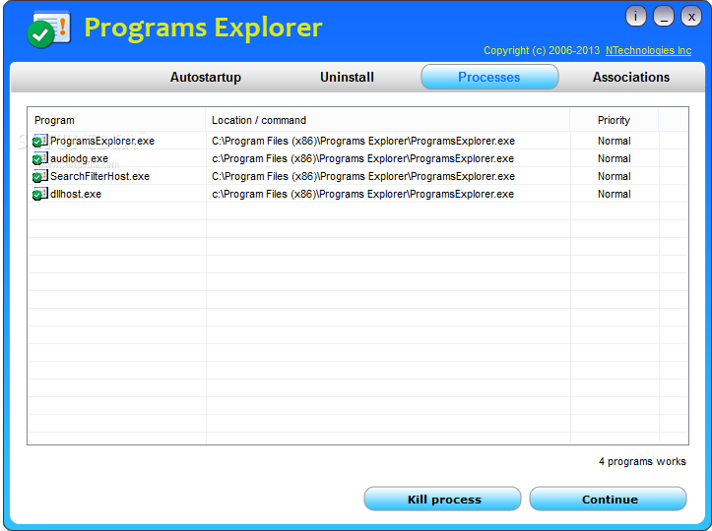Click the Continue button
Image resolution: width=712 pixels, height=531 pixels.
[x=608, y=499]
